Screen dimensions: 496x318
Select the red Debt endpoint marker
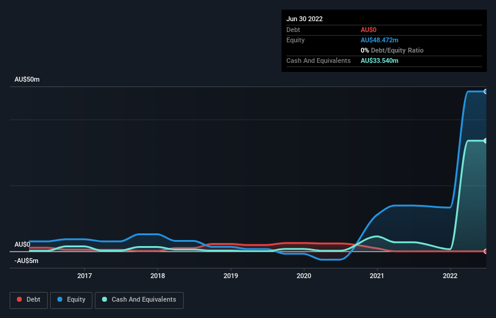pos(486,251)
